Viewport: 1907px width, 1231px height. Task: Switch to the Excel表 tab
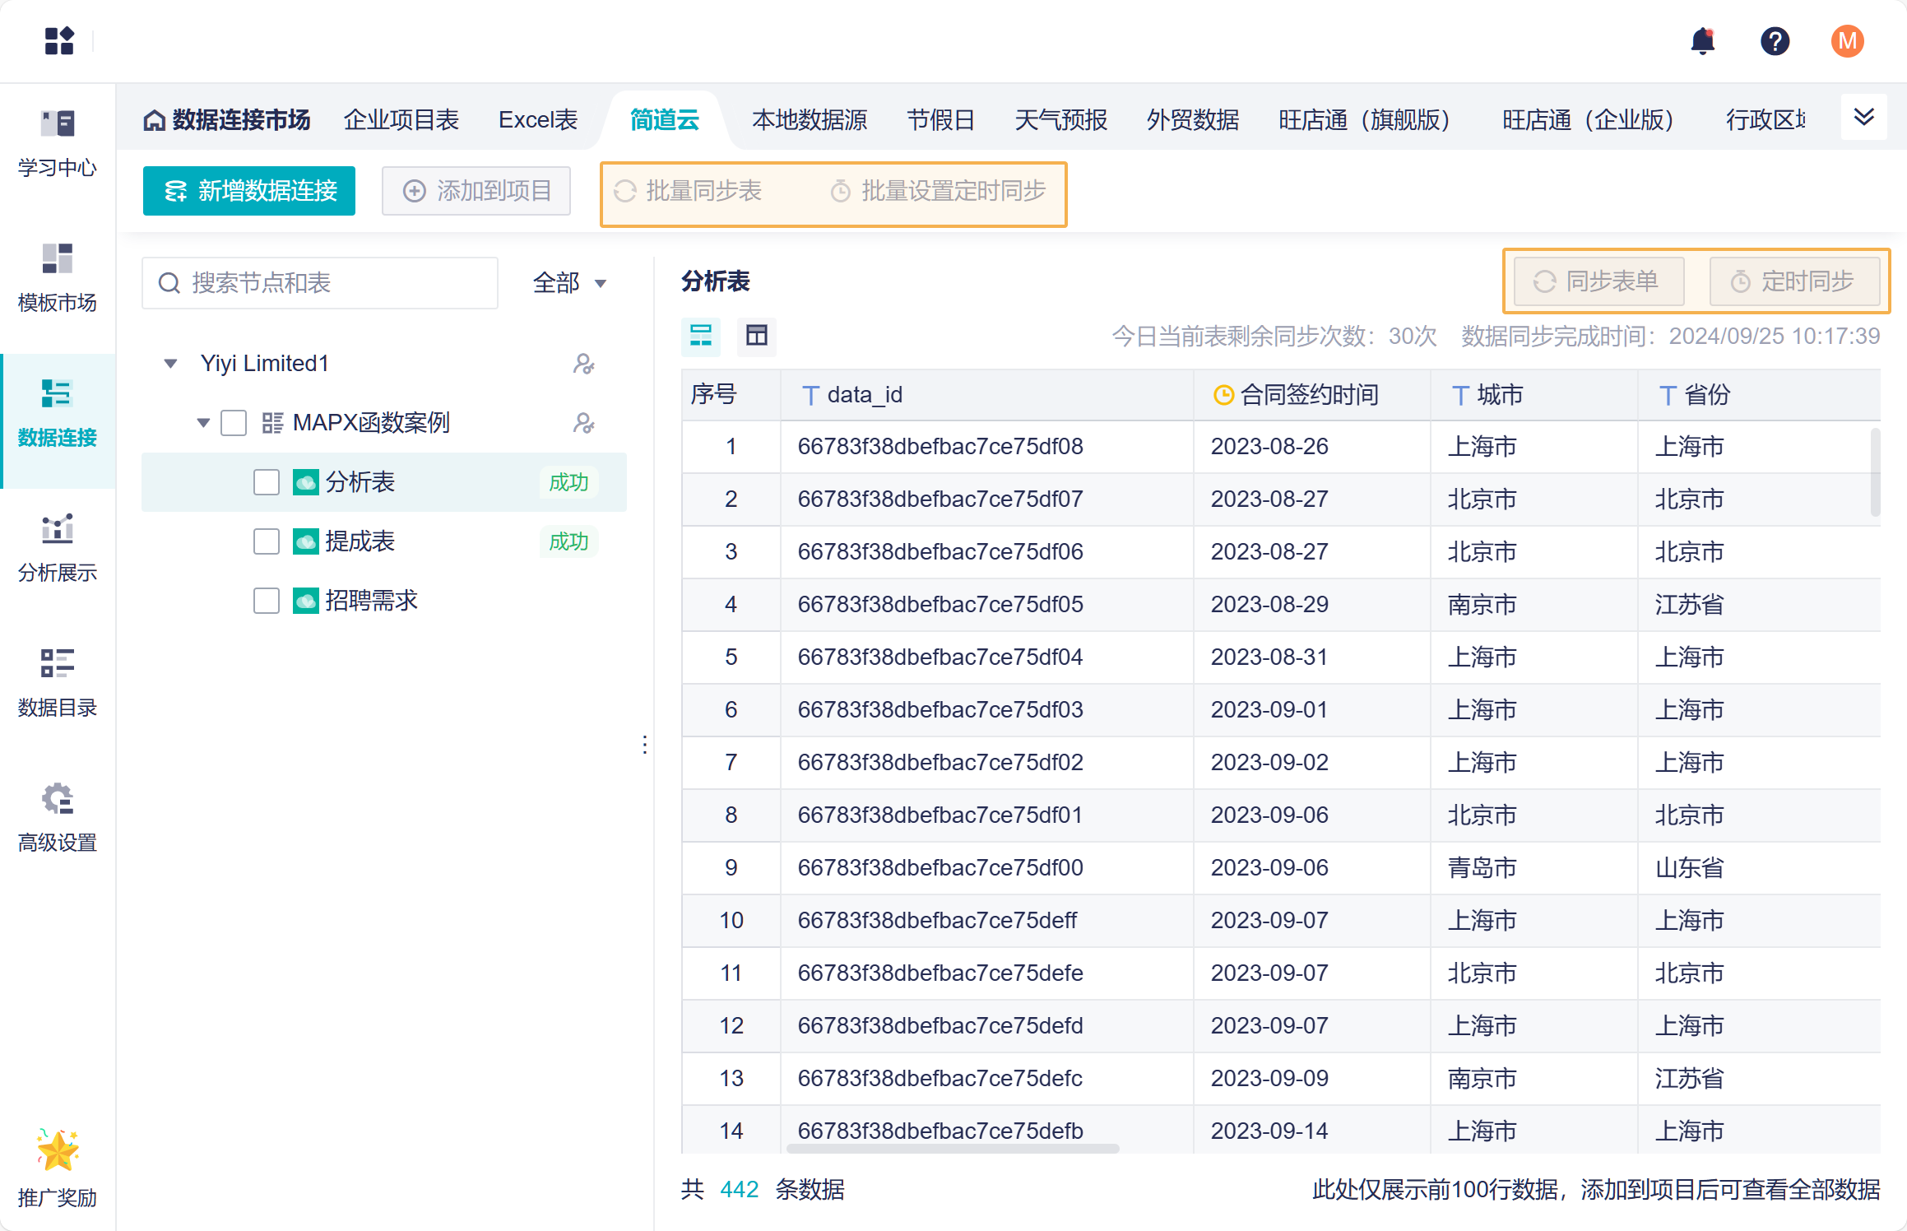(x=538, y=120)
